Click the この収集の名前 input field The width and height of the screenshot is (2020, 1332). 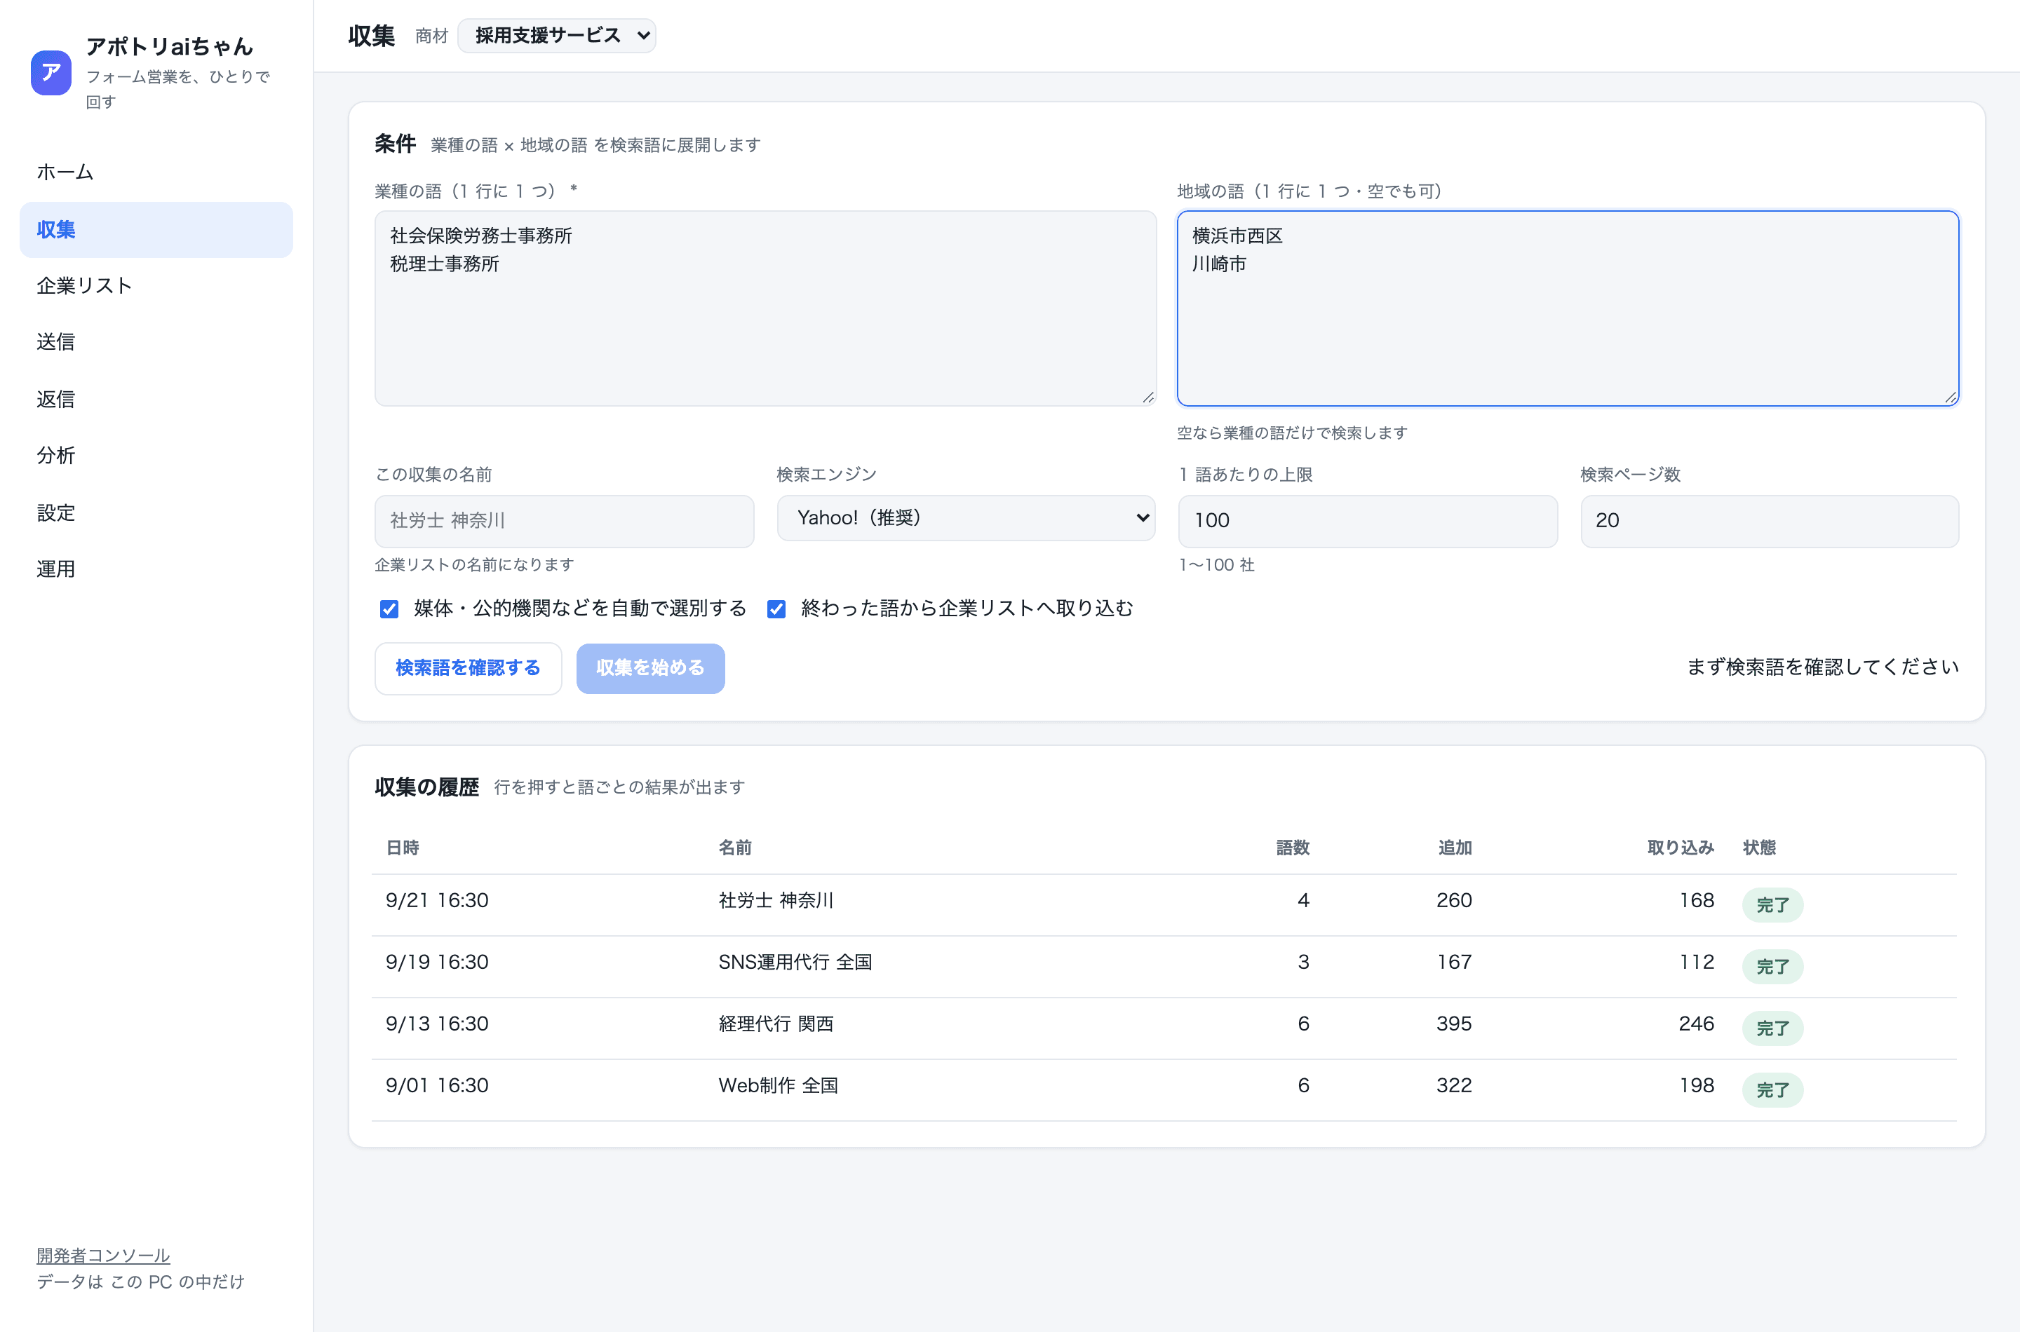pyautogui.click(x=565, y=522)
